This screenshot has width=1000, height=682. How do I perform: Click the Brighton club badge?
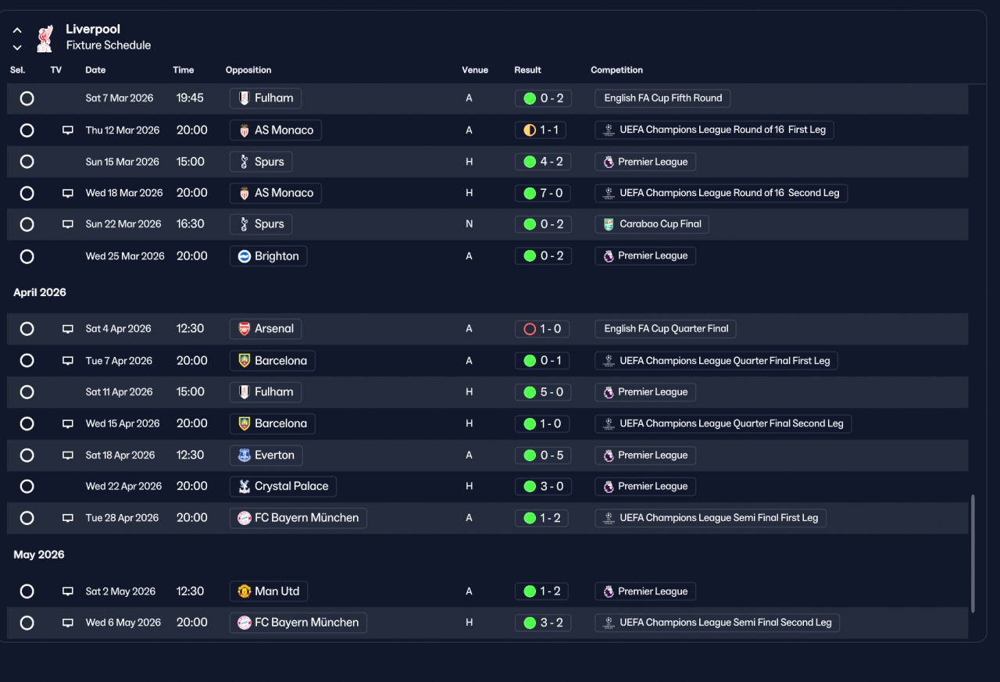245,256
